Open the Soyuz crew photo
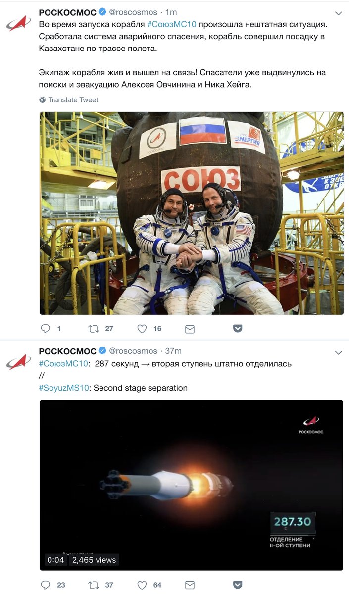The width and height of the screenshot is (349, 594). pyautogui.click(x=192, y=213)
